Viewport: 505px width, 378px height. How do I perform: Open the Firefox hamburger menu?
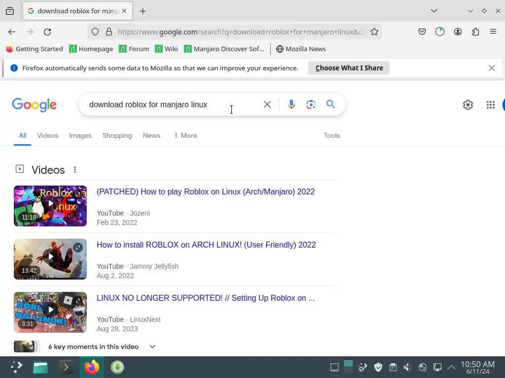click(x=493, y=31)
